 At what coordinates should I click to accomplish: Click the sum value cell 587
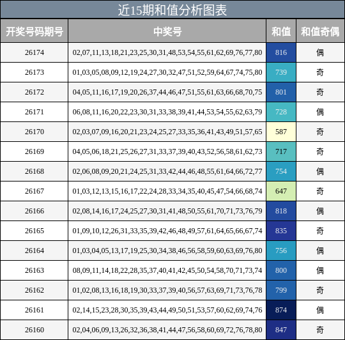[x=281, y=132]
